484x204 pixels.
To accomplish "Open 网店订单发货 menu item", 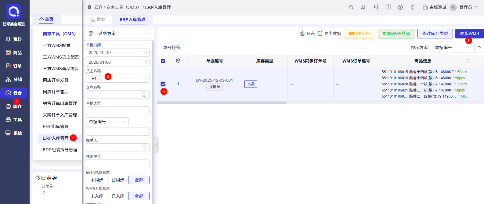I will tap(56, 80).
